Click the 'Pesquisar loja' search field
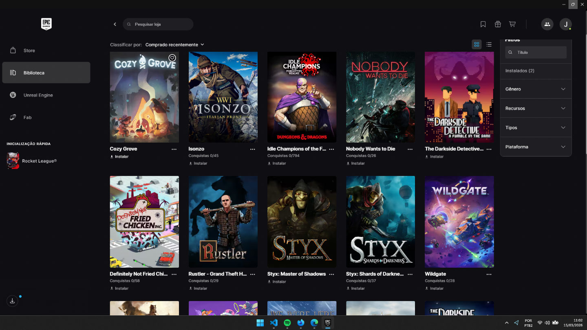The image size is (587, 330). [x=158, y=24]
